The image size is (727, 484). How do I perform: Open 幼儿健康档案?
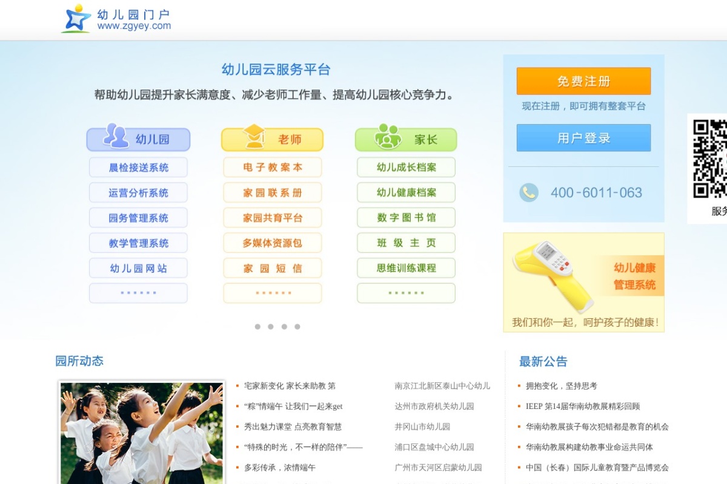click(406, 192)
